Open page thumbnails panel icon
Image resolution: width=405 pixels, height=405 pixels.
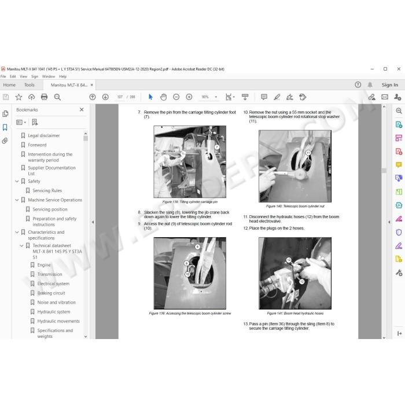pyautogui.click(x=5, y=113)
